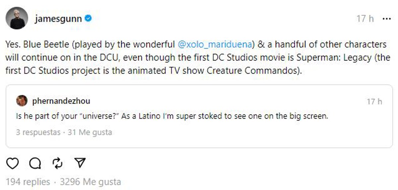Open jamesgunn's profile picture
The image size is (398, 190).
coord(17,18)
